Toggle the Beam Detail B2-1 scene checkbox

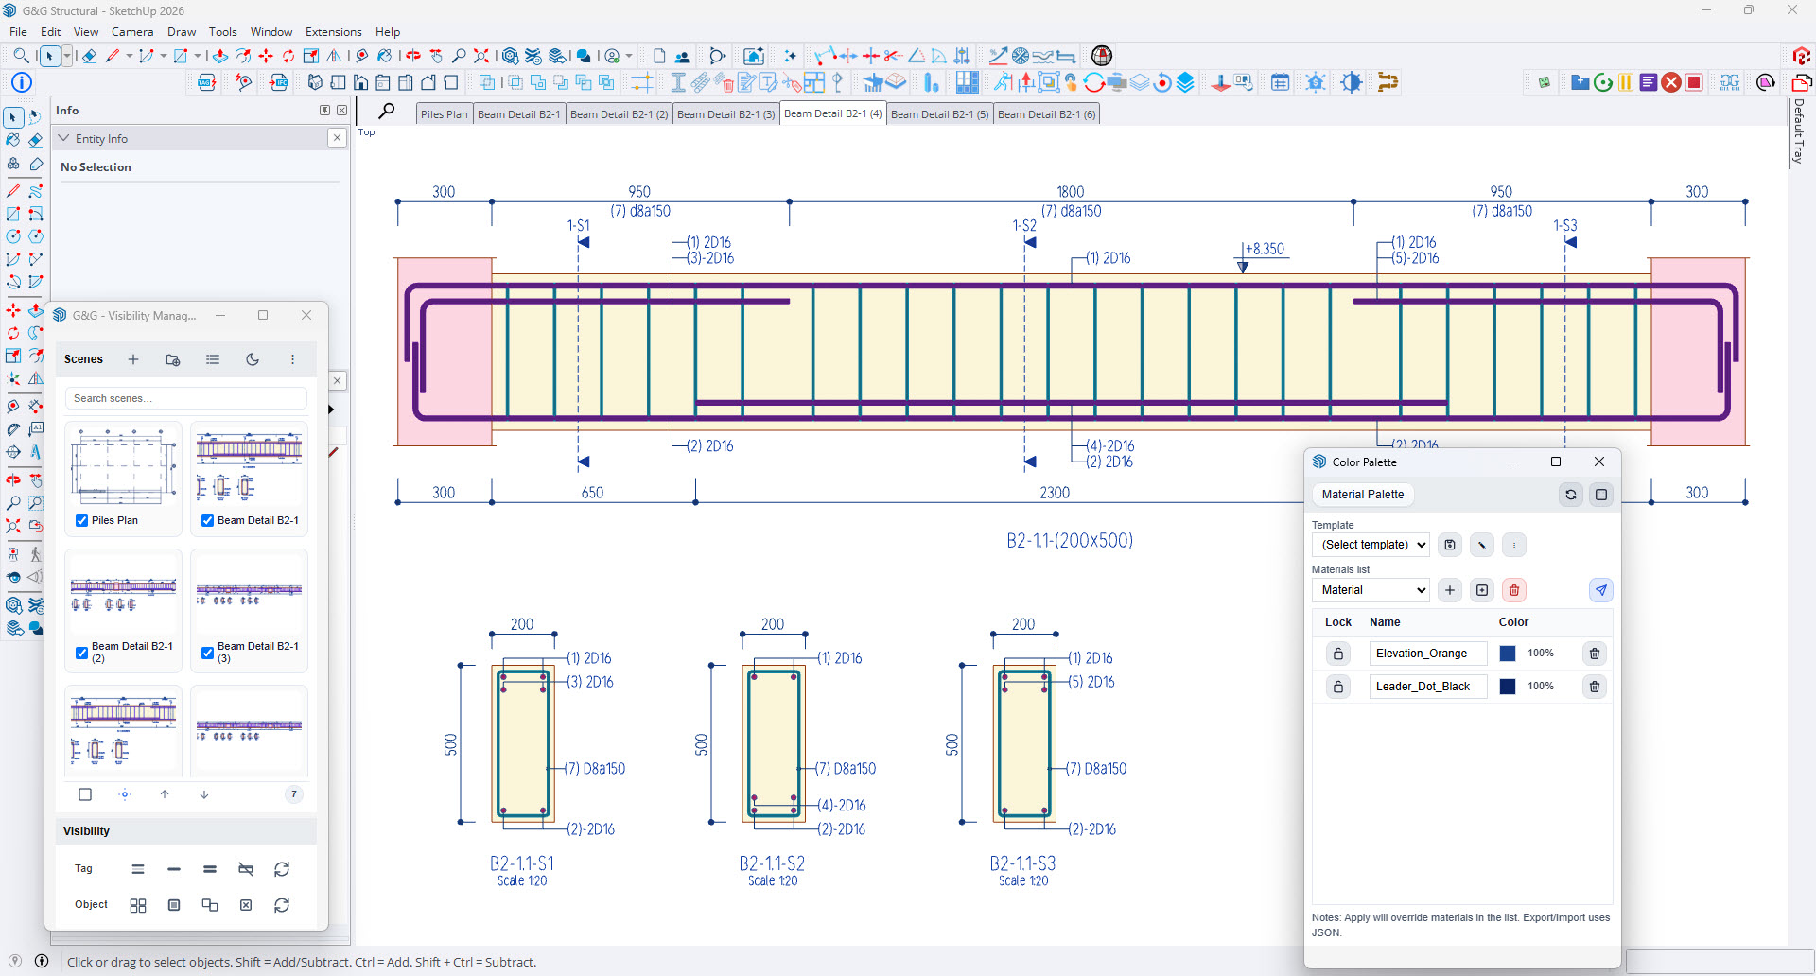[x=208, y=520]
